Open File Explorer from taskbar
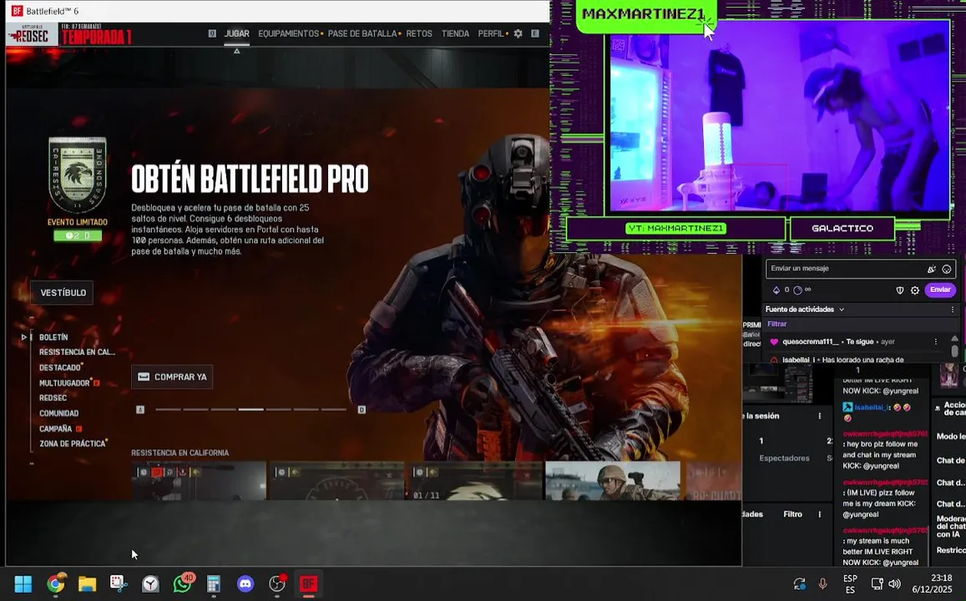The width and height of the screenshot is (966, 601). [88, 583]
